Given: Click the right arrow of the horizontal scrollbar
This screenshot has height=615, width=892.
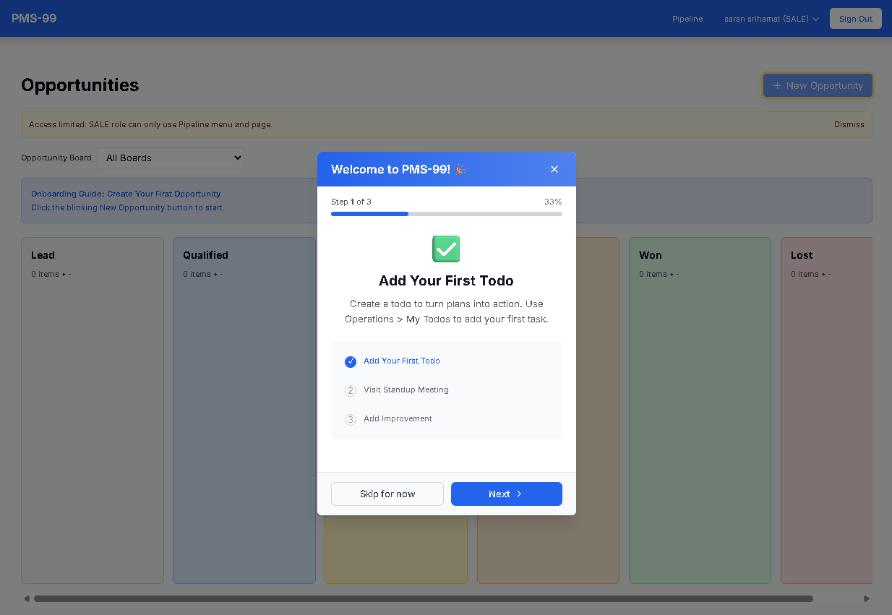Looking at the screenshot, I should coord(866,598).
